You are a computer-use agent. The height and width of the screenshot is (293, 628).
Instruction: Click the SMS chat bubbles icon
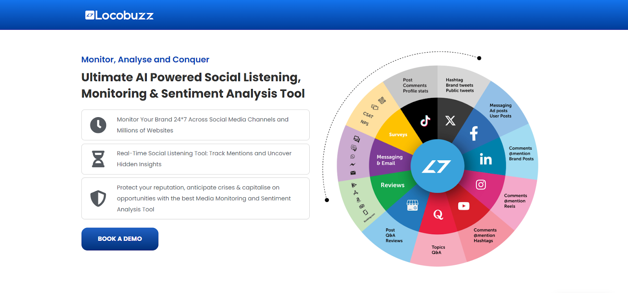(x=354, y=148)
